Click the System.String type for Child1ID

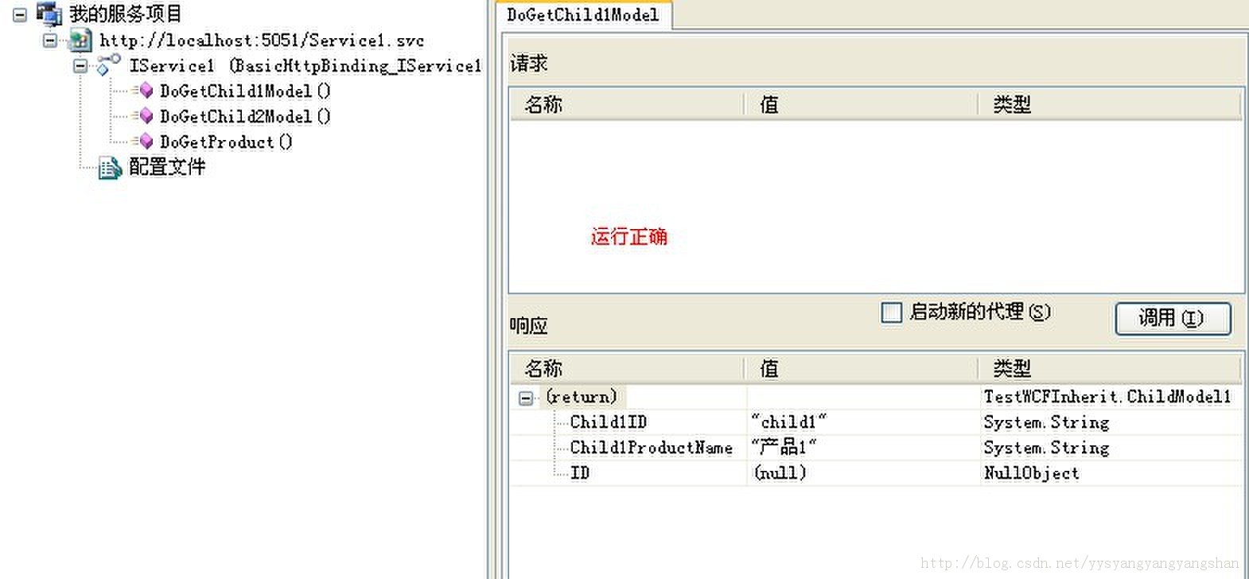point(1046,422)
